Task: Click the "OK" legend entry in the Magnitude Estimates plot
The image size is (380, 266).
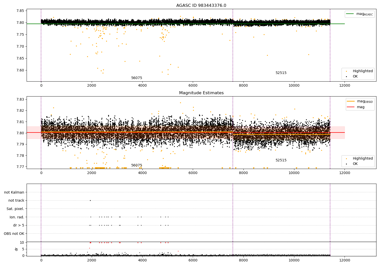Action: tap(355, 164)
